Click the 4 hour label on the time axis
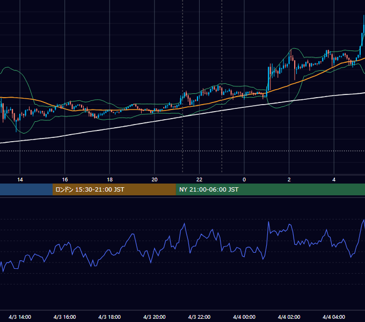Screen dimensions: 365x322 click(x=334, y=180)
